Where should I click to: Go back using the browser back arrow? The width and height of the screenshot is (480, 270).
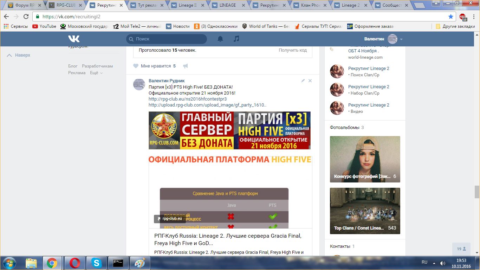pyautogui.click(x=6, y=17)
